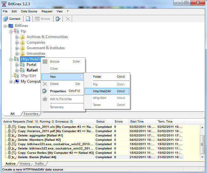Screen dimensions: 207x173
Task: Click the Properties icon in context menu
Action: (45, 91)
